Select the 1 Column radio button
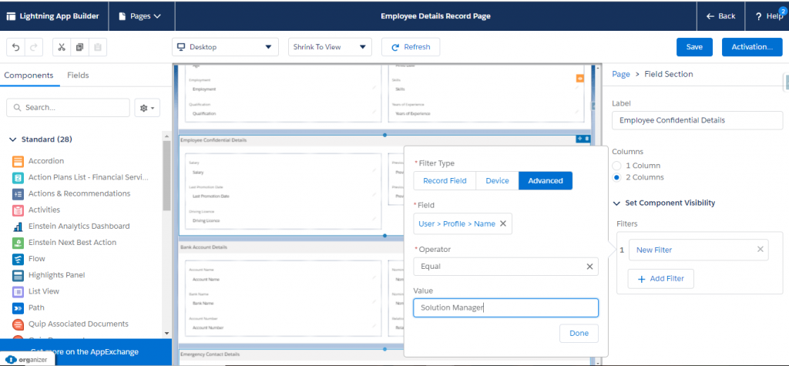Viewport: 789px width, 366px height. tap(617, 166)
